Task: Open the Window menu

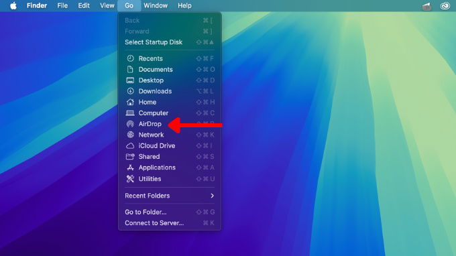Action: pos(156,5)
